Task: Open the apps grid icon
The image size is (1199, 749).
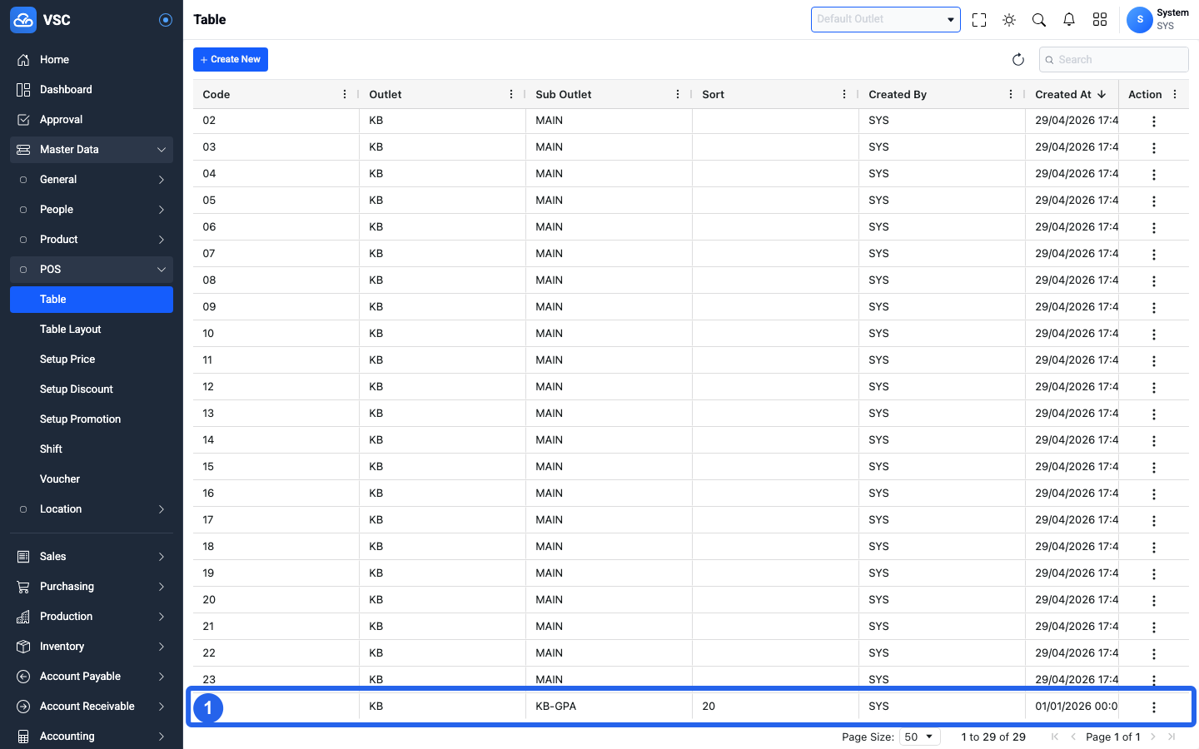Action: pyautogui.click(x=1100, y=20)
